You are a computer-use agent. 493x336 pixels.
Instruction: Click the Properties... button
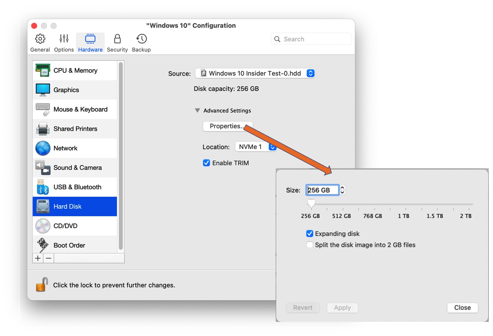tap(228, 126)
